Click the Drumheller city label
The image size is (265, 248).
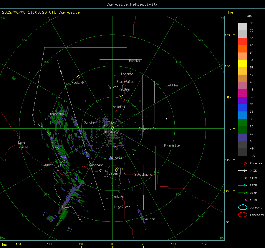(173, 145)
